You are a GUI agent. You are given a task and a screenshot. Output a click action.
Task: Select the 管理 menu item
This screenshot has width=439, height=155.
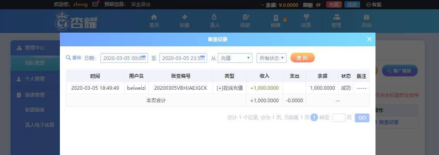coord(336,21)
